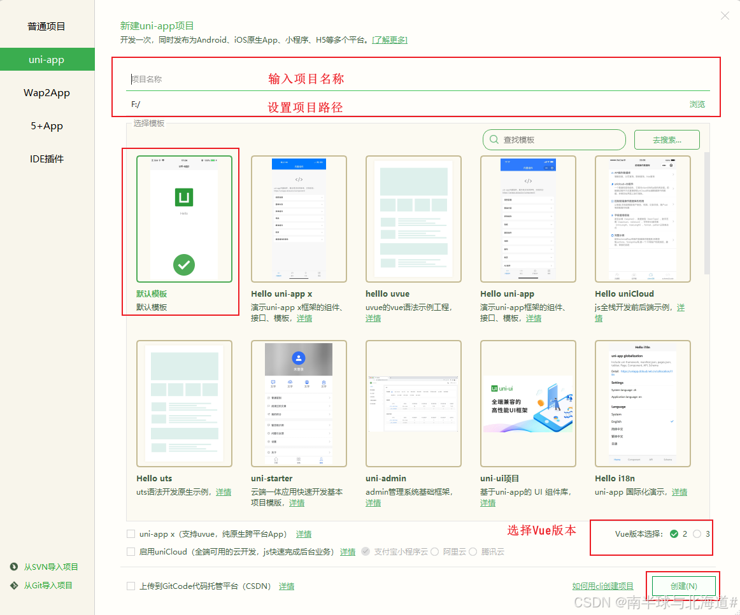Viewport: 740px width, 615px height.
Task: Select the Hello i18n template
Action: [x=643, y=404]
